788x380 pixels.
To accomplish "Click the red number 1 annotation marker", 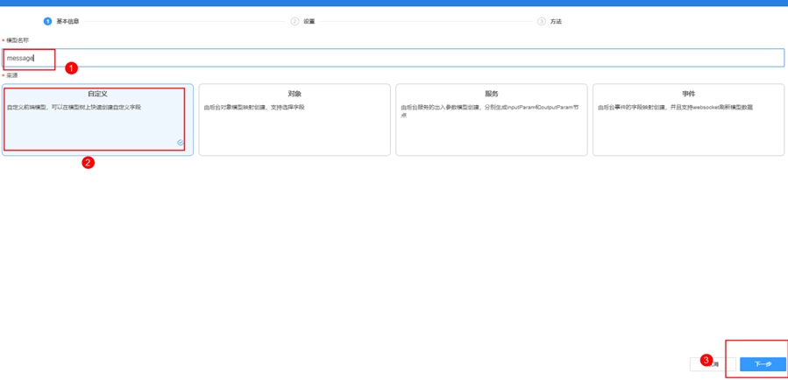I will click(72, 67).
